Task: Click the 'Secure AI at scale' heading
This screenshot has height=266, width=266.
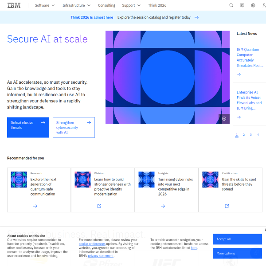Action: click(x=47, y=39)
